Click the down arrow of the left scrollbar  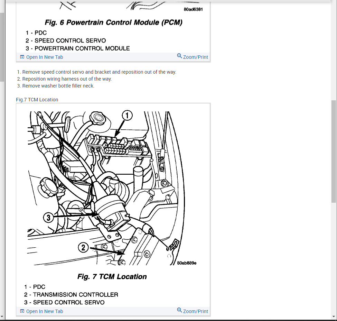2,317
